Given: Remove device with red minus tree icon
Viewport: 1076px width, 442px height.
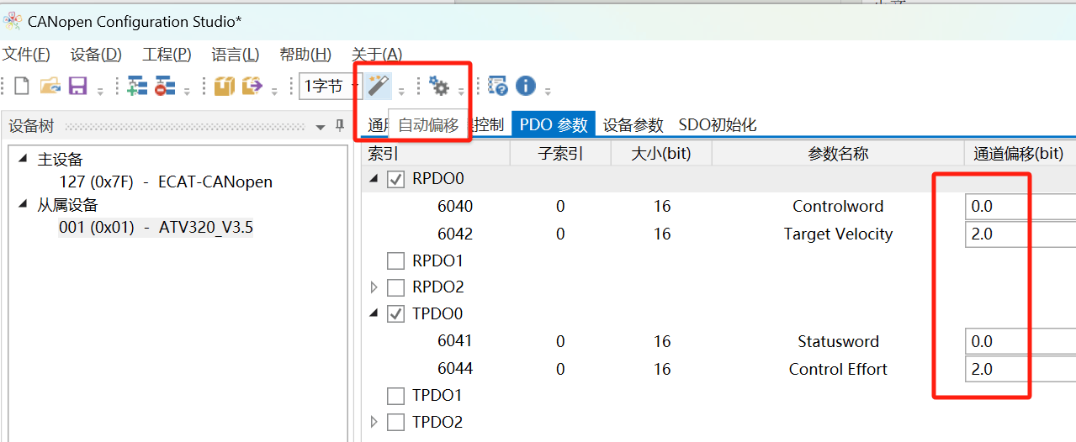Looking at the screenshot, I should tap(165, 86).
